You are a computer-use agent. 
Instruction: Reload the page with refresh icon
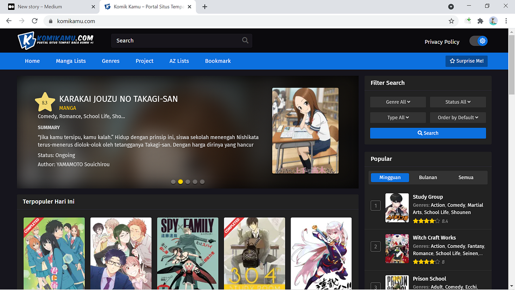pyautogui.click(x=35, y=21)
